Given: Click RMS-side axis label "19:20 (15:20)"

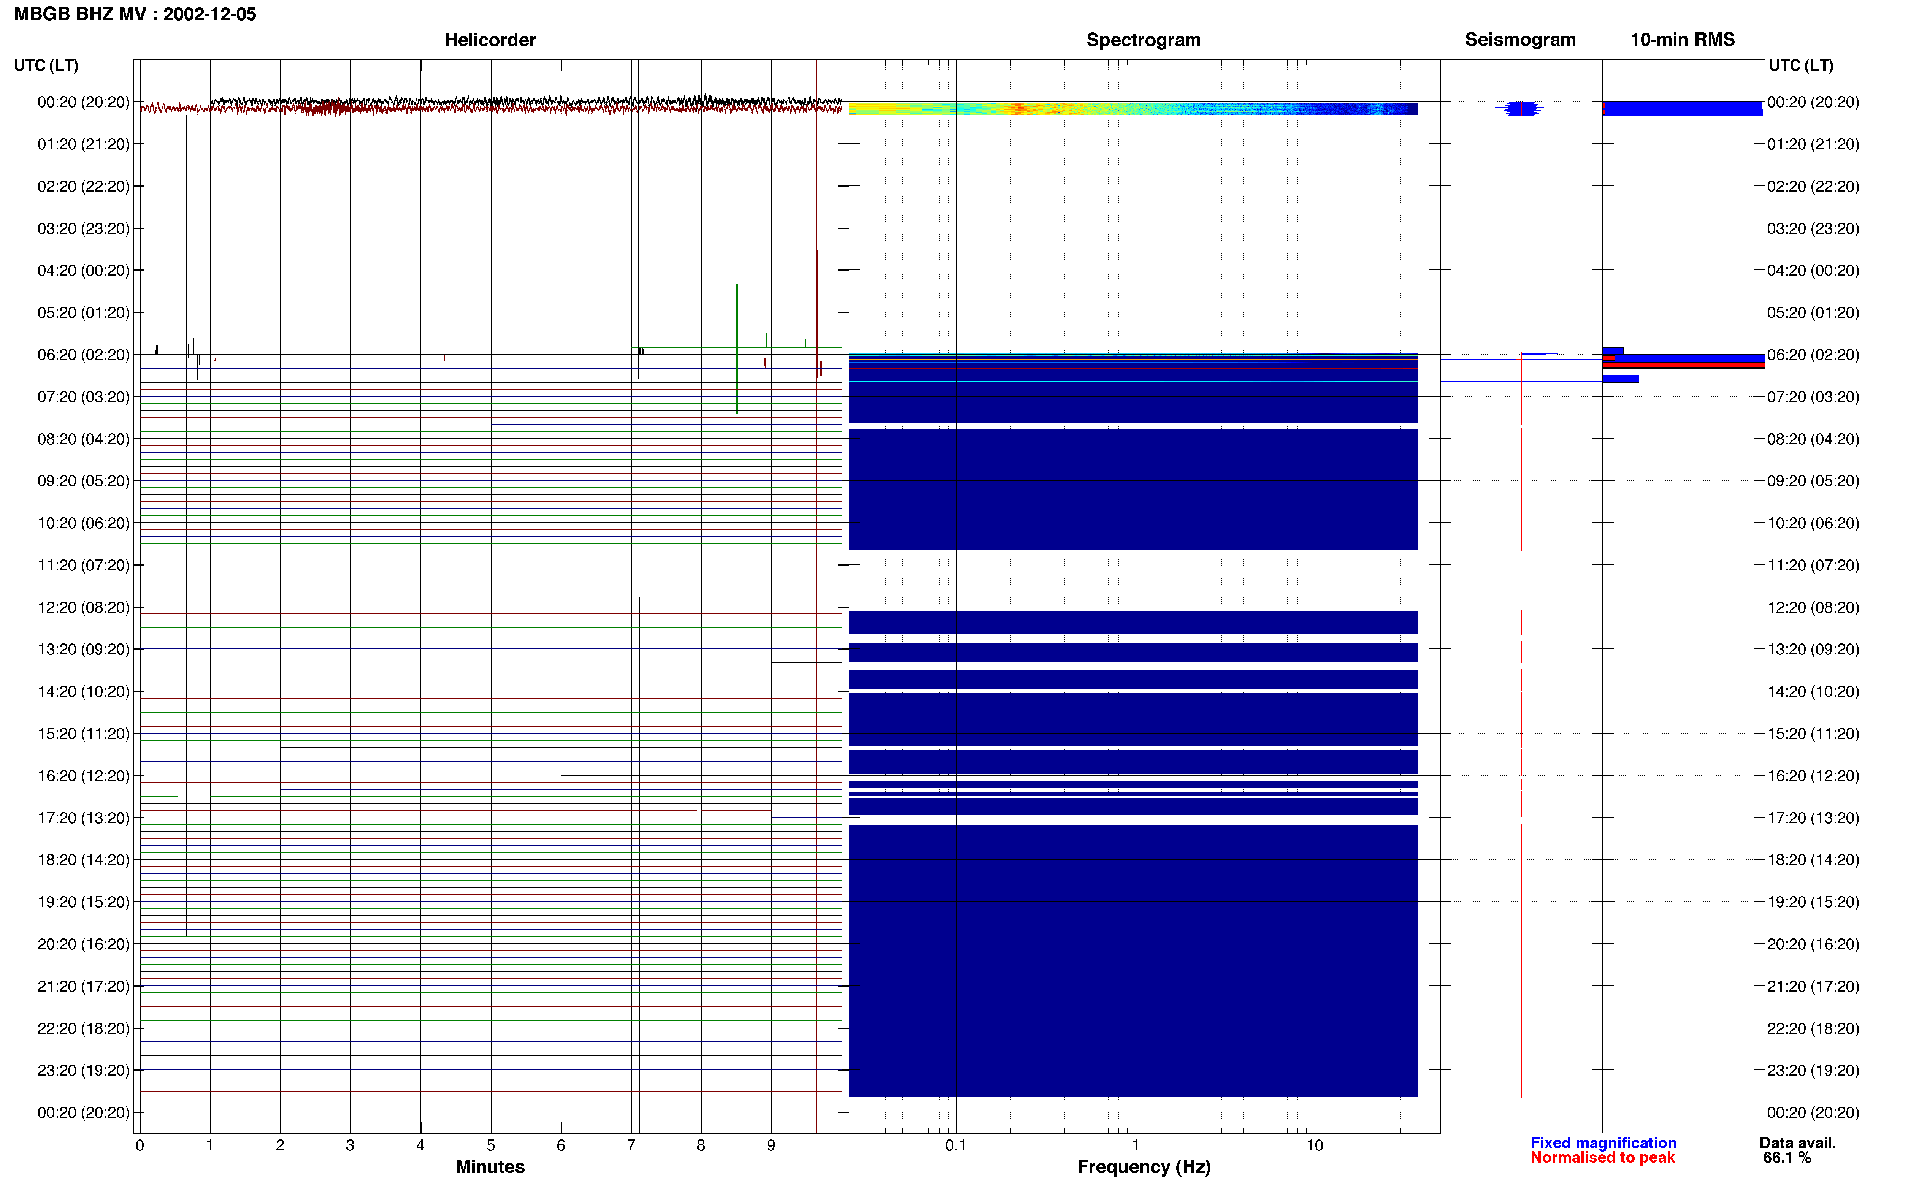Looking at the screenshot, I should click(x=1813, y=902).
